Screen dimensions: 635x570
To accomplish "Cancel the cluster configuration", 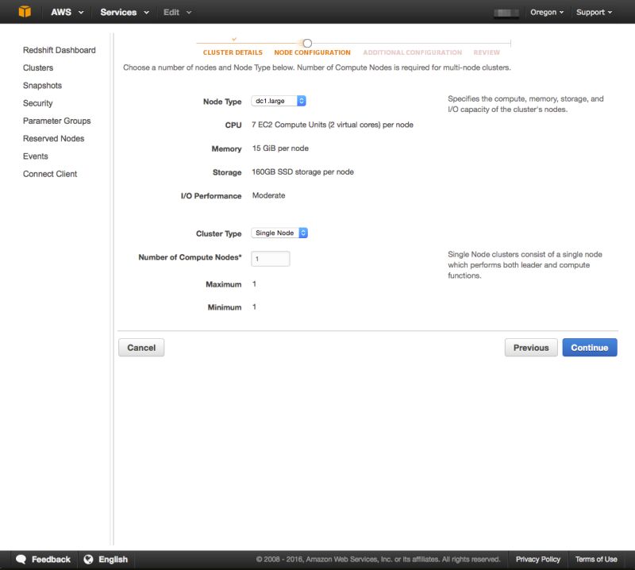I will pos(141,347).
